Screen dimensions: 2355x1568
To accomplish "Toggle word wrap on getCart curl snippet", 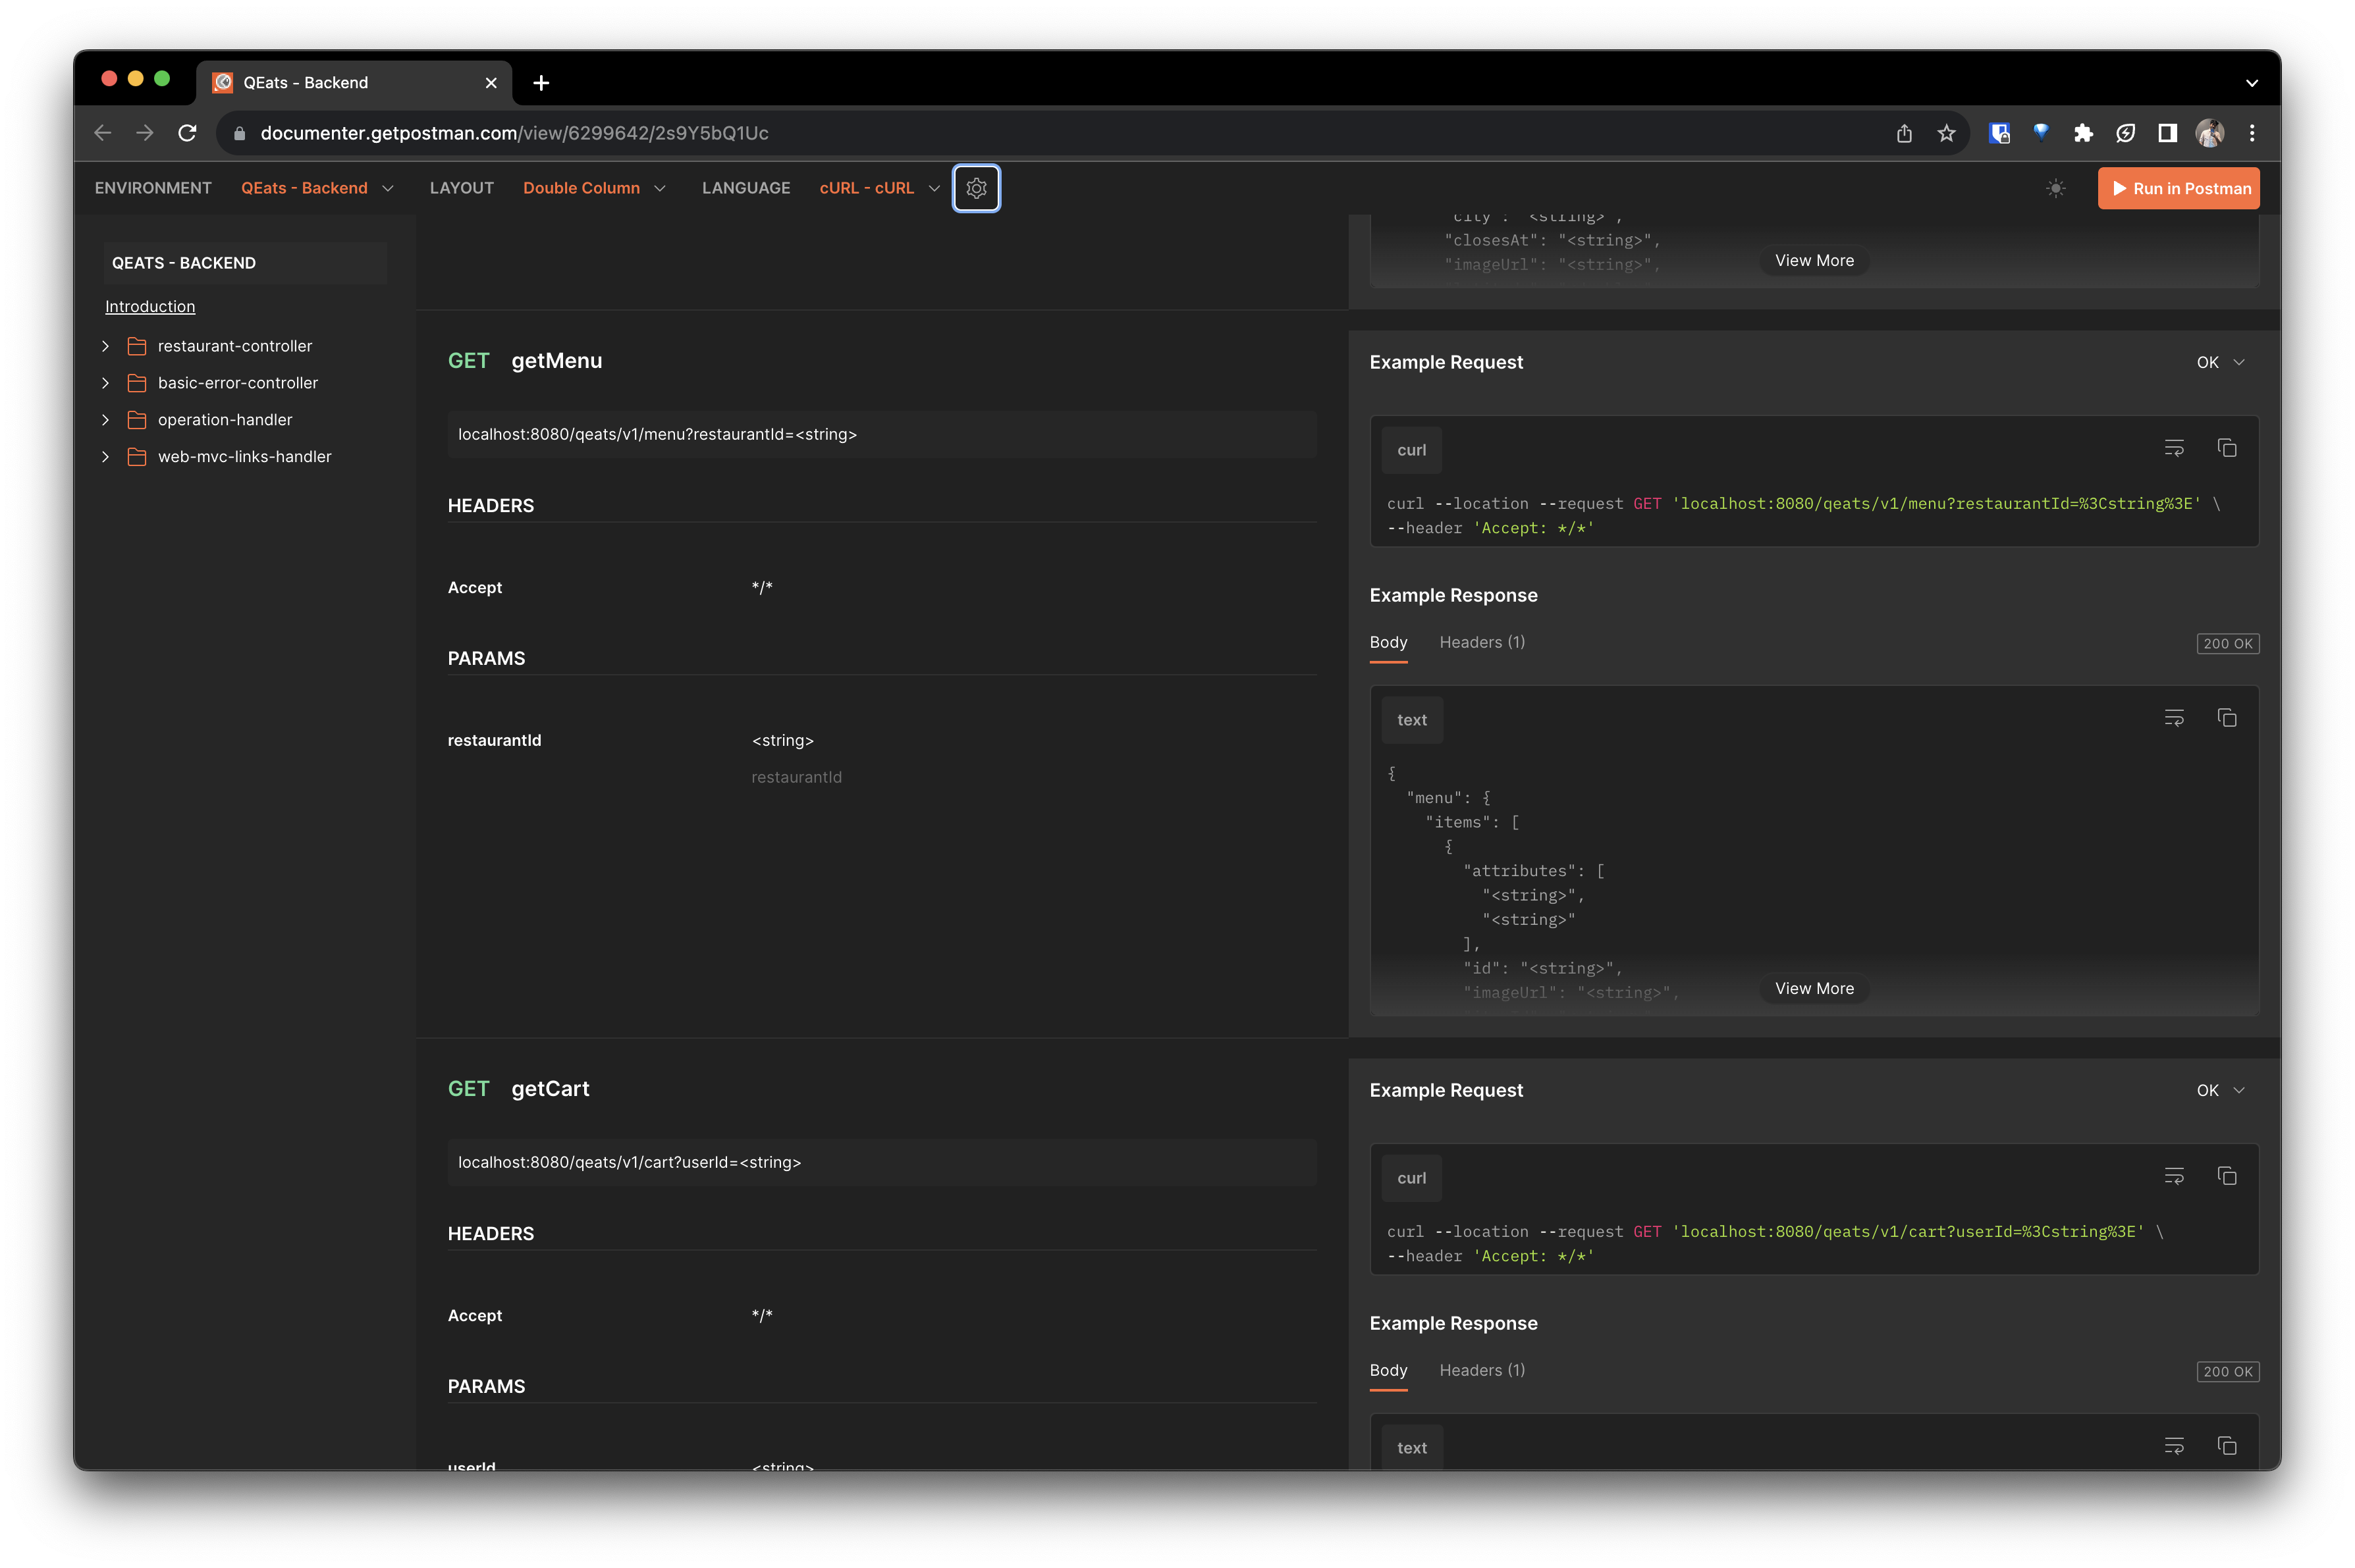I will 2174,1176.
